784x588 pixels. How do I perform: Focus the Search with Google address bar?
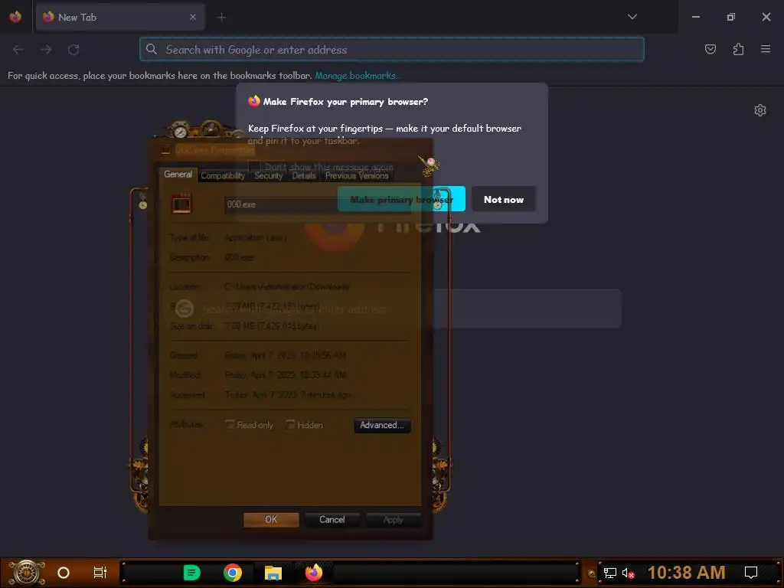391,50
